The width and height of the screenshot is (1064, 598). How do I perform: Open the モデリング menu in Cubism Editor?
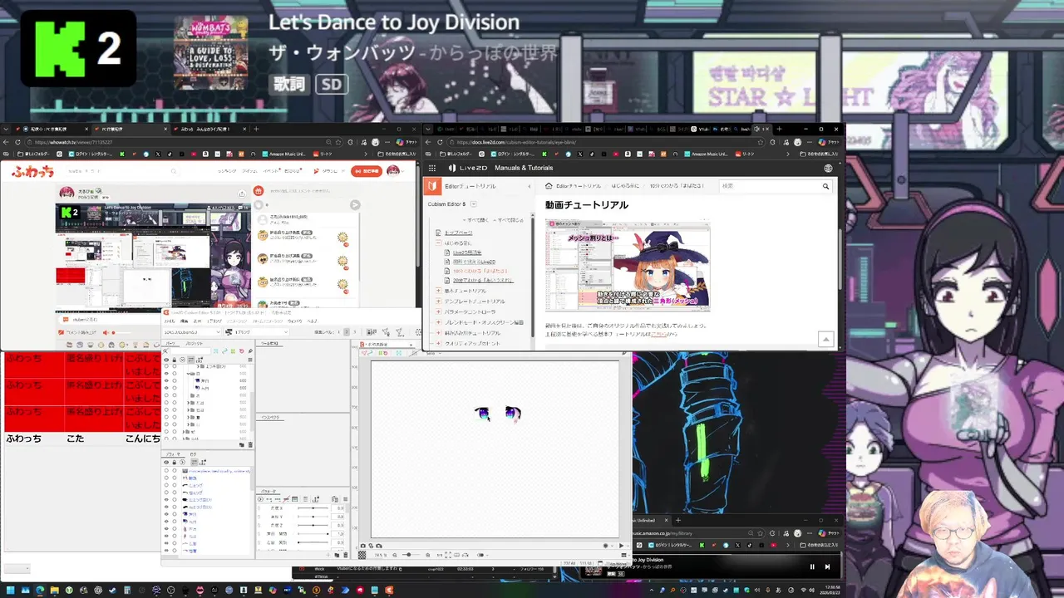point(214,321)
